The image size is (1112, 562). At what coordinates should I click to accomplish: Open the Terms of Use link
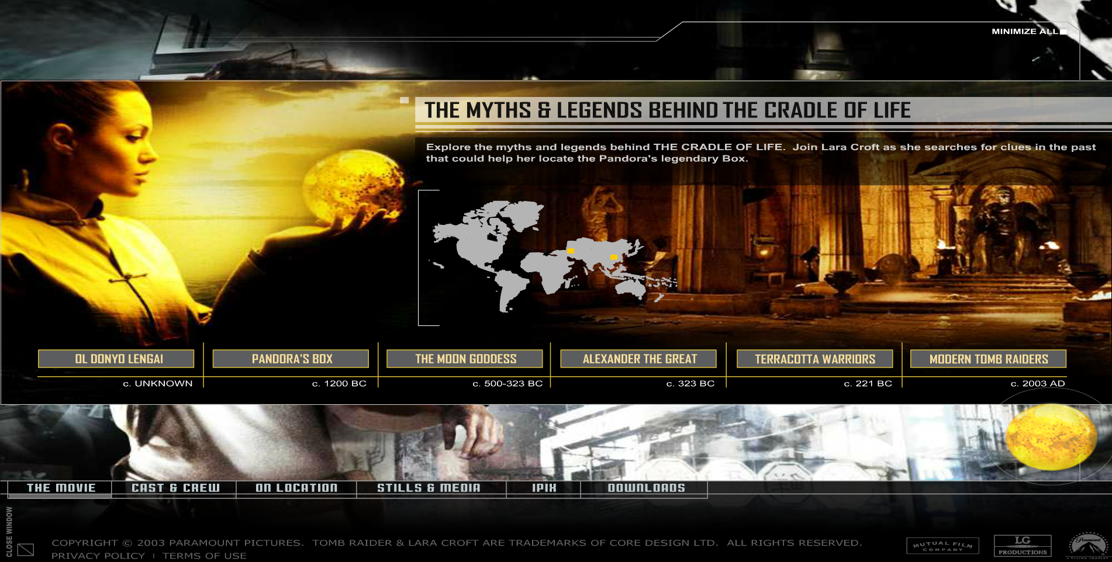(x=205, y=556)
